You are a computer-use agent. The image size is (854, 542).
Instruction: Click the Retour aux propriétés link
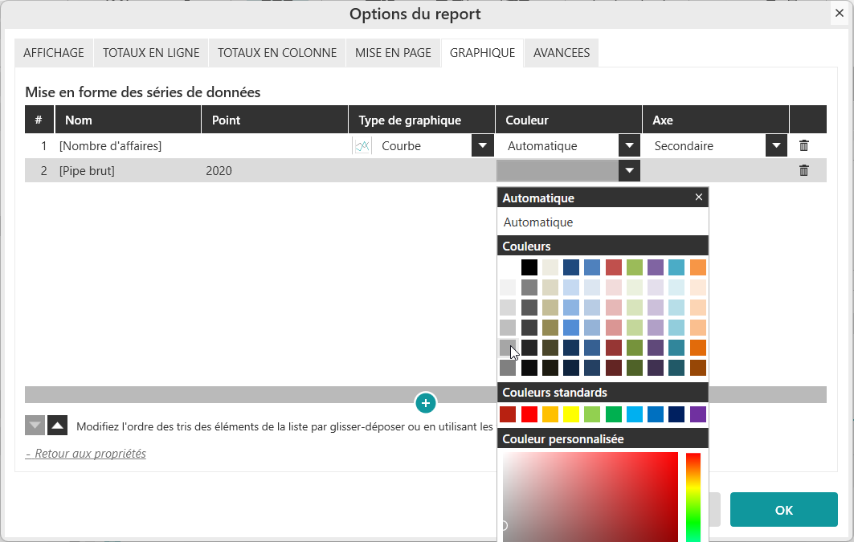(86, 454)
